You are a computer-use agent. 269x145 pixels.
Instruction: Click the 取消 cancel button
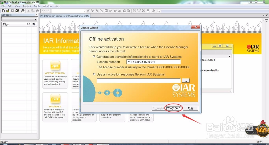[190, 108]
